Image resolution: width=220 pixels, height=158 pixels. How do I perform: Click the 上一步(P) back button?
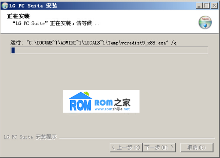[x=126, y=148]
